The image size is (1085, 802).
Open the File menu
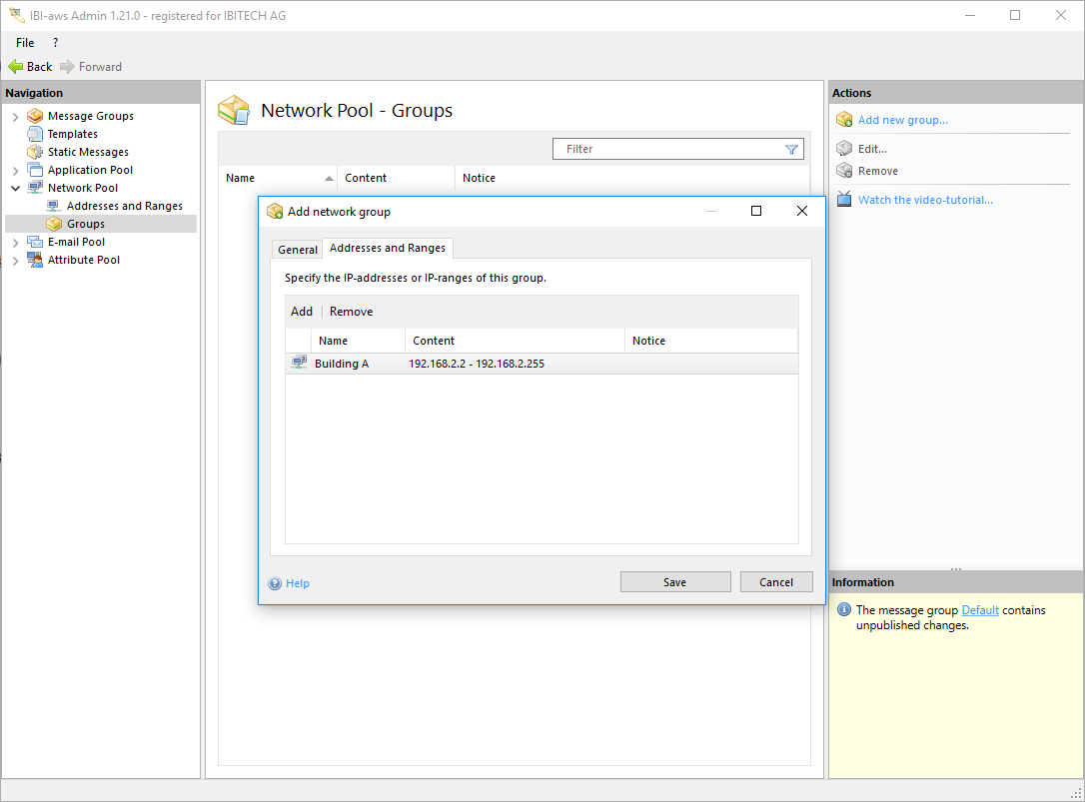coord(25,43)
